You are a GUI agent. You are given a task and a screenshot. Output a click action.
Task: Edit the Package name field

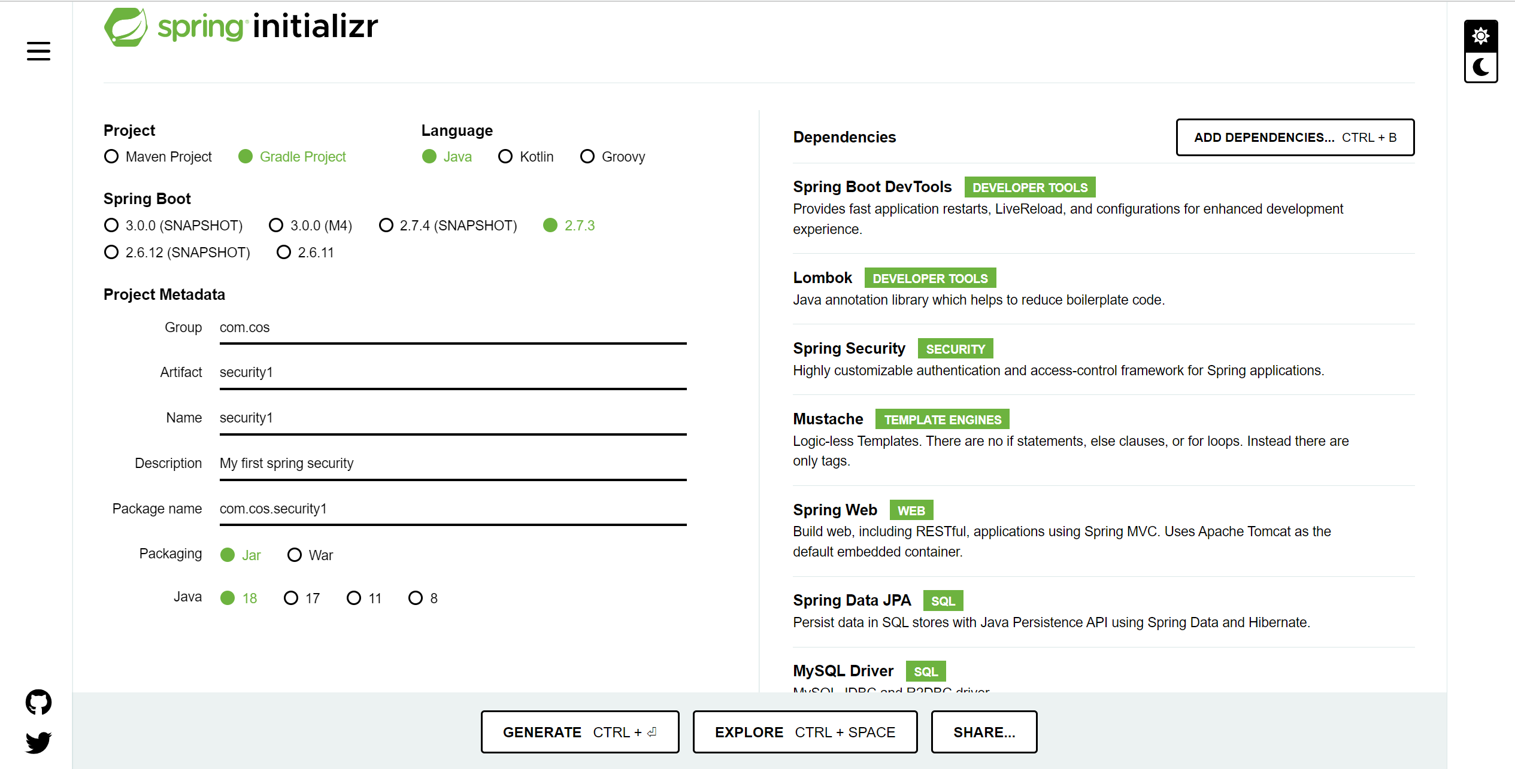[453, 510]
